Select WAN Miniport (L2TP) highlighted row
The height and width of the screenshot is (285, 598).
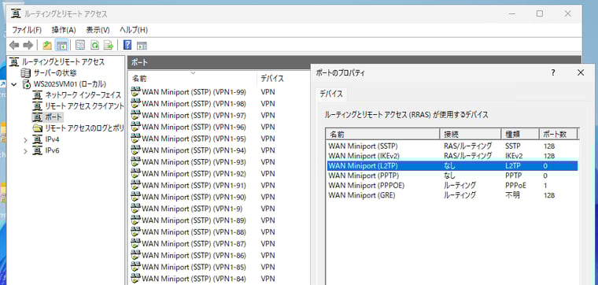[452, 165]
